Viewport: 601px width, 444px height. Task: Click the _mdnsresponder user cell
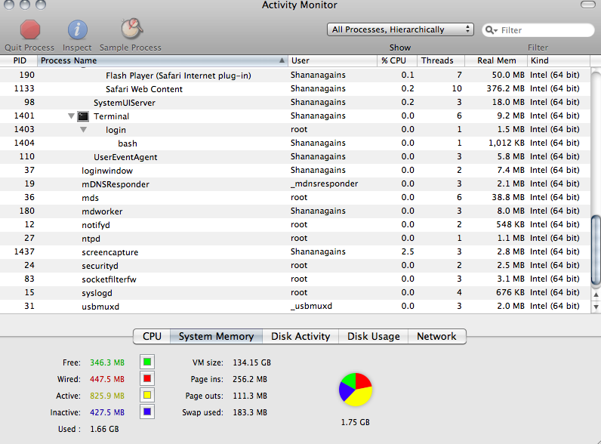coord(324,183)
